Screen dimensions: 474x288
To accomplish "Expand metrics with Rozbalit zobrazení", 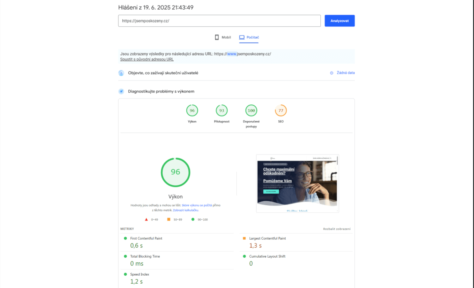I will [x=337, y=229].
